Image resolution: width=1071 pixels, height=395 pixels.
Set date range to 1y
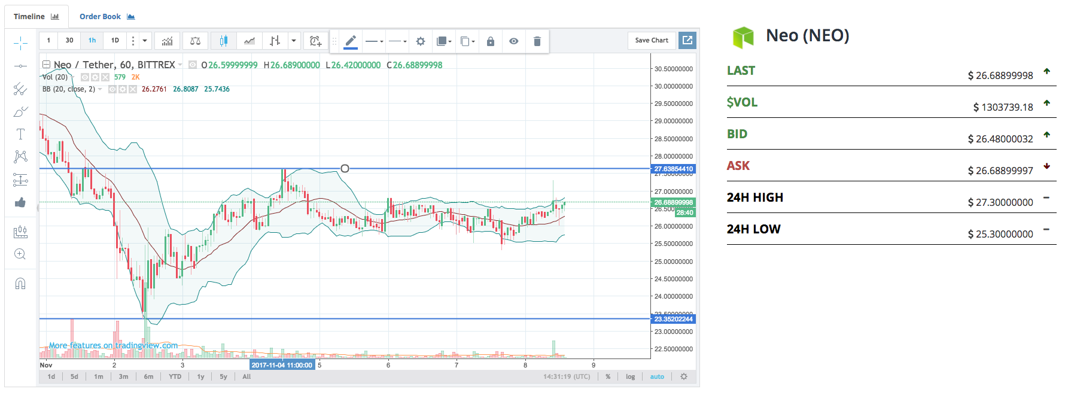pos(200,376)
